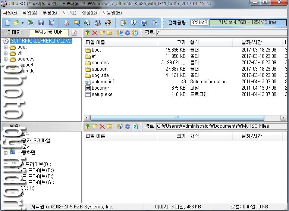The width and height of the screenshot is (289, 211).
Task: Sort image list by 형식 column header
Action: pyautogui.click(x=210, y=43)
